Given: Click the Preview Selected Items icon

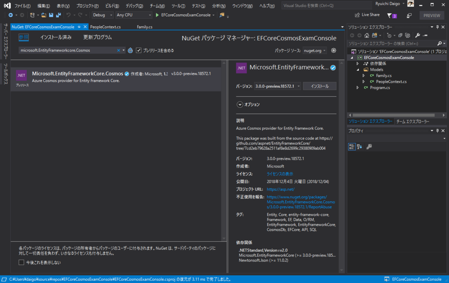Looking at the screenshot, I should click(x=425, y=35).
